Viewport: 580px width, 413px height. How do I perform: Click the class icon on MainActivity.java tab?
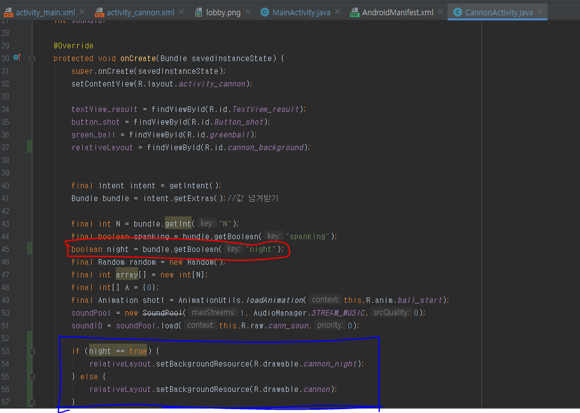click(264, 13)
